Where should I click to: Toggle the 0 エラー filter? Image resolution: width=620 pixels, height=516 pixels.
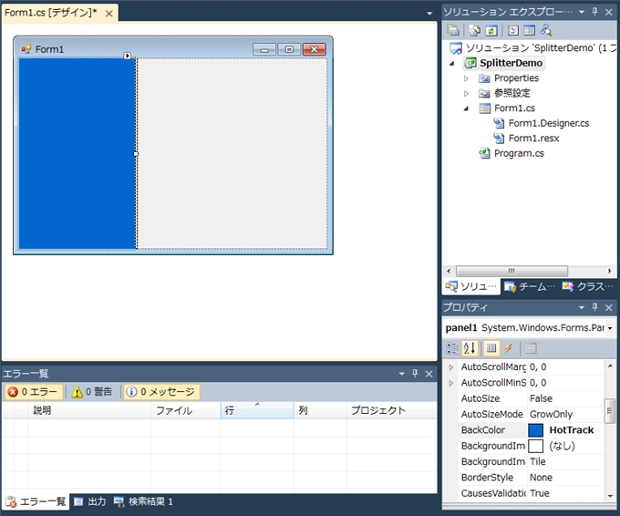[x=33, y=392]
